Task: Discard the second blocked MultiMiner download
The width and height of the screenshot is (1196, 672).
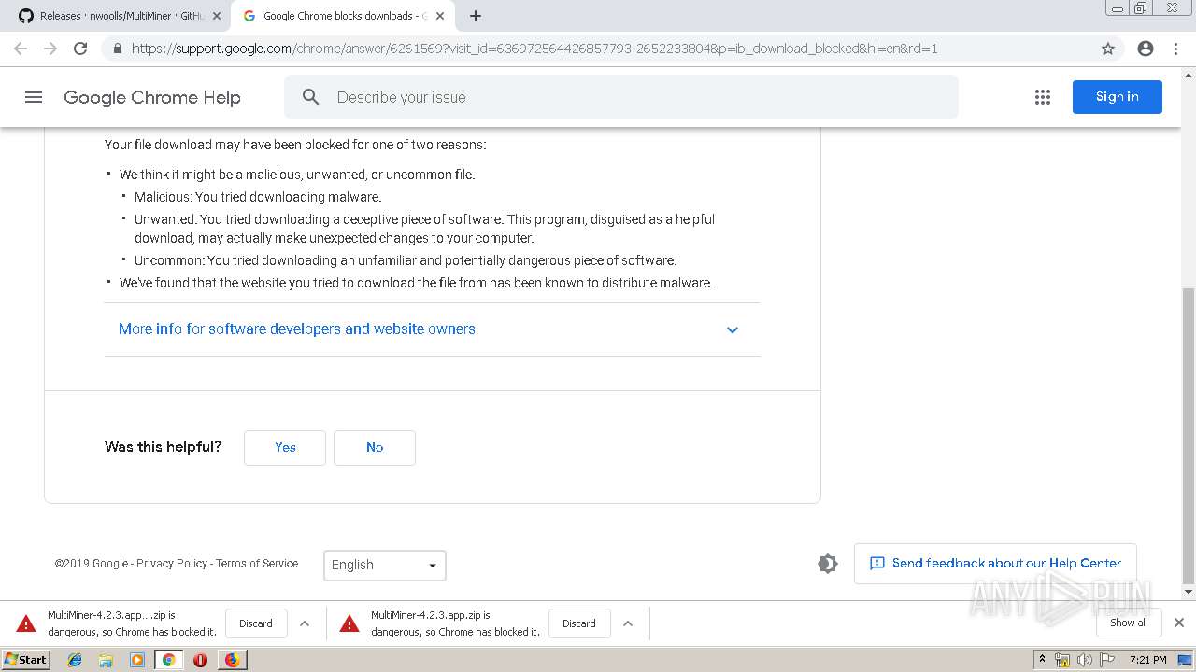Action: click(x=579, y=623)
